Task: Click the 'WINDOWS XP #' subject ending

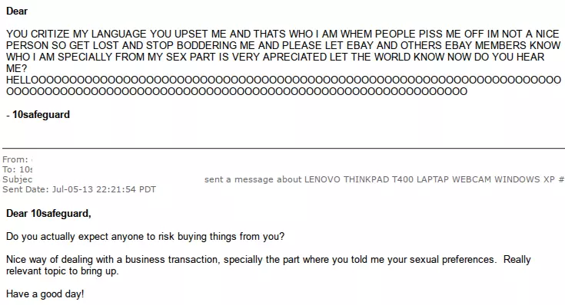Action: click(529, 179)
